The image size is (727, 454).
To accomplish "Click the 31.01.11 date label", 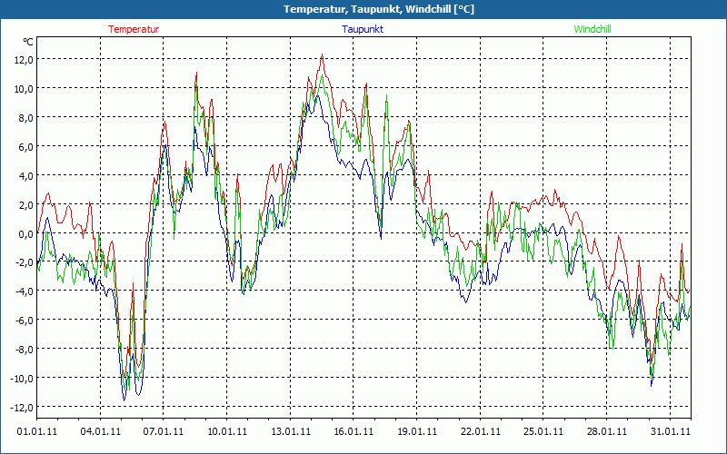I will click(670, 431).
